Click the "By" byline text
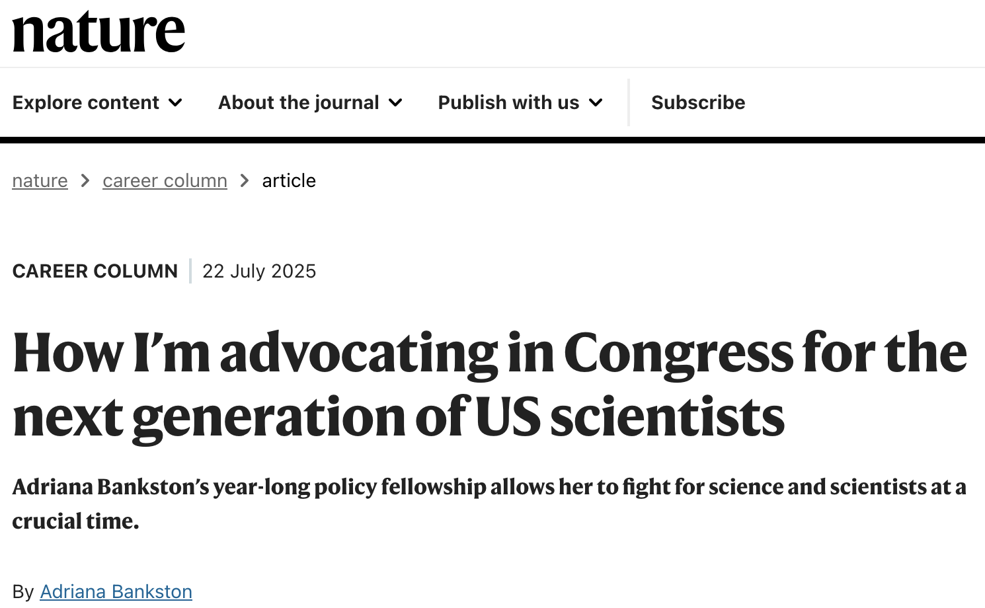Viewport: 985px width, 608px height. click(23, 591)
